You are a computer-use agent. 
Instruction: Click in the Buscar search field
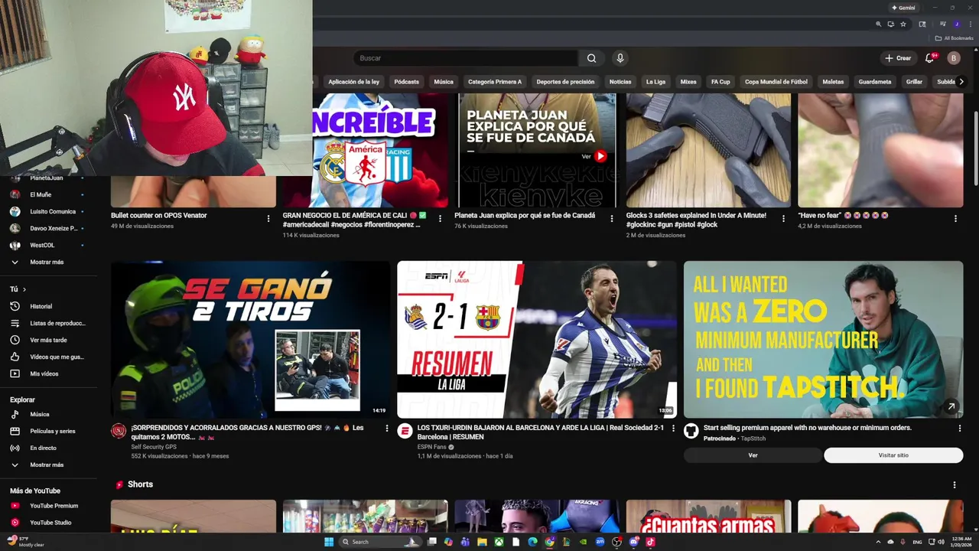click(x=467, y=58)
